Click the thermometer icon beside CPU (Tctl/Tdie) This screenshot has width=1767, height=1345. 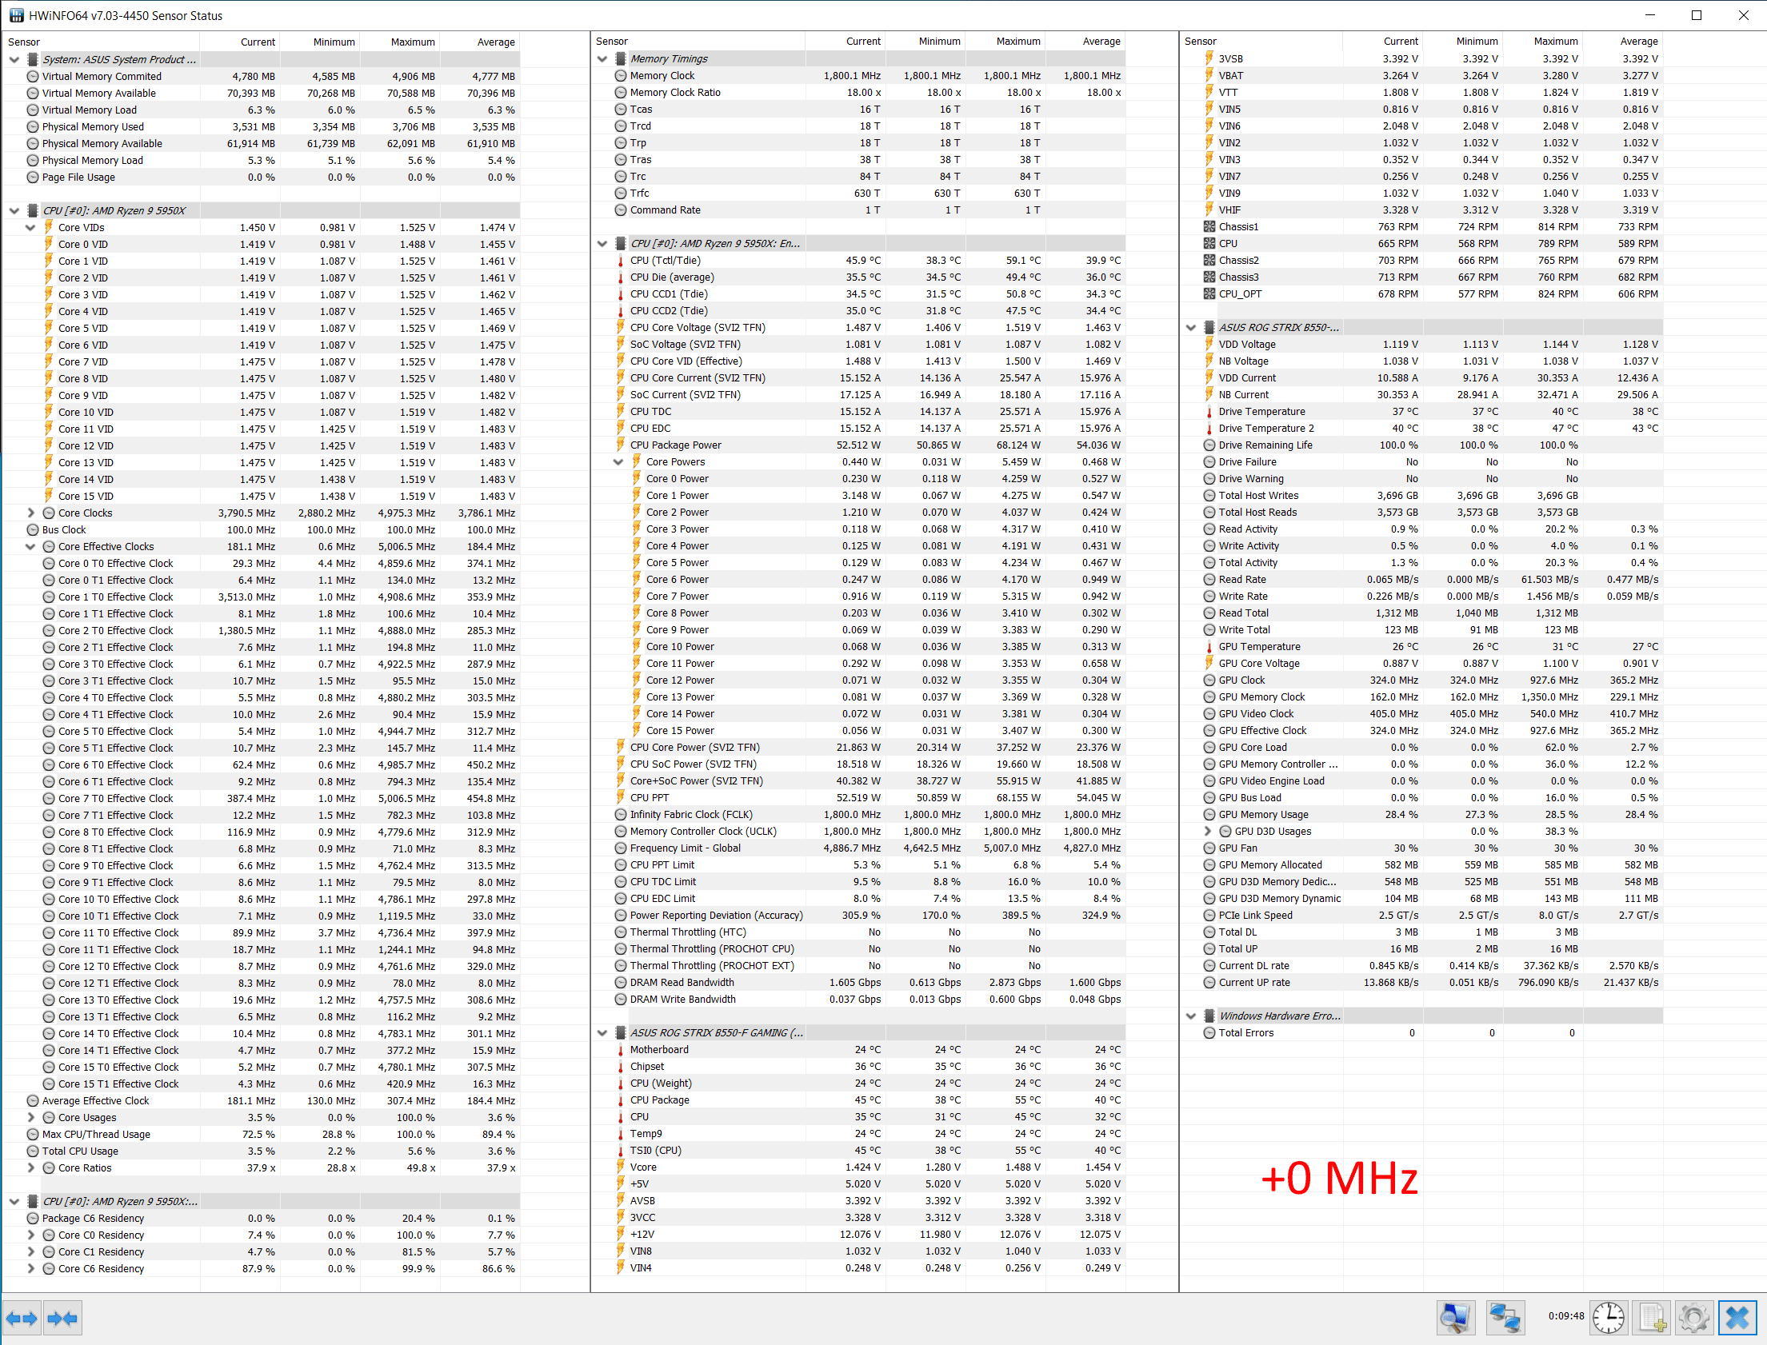pos(621,260)
